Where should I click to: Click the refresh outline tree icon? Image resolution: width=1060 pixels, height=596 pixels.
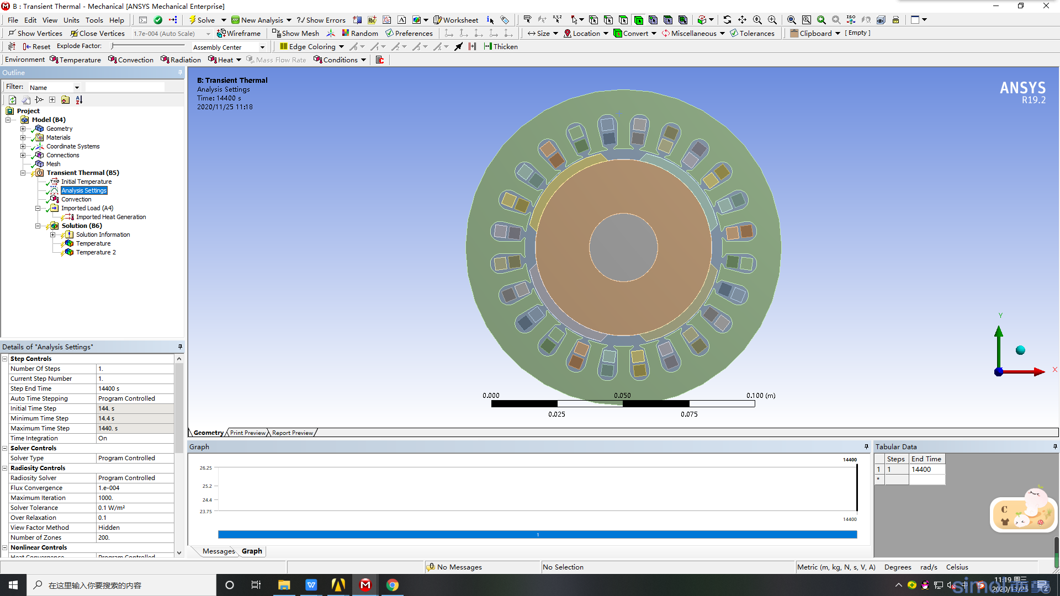(12, 100)
